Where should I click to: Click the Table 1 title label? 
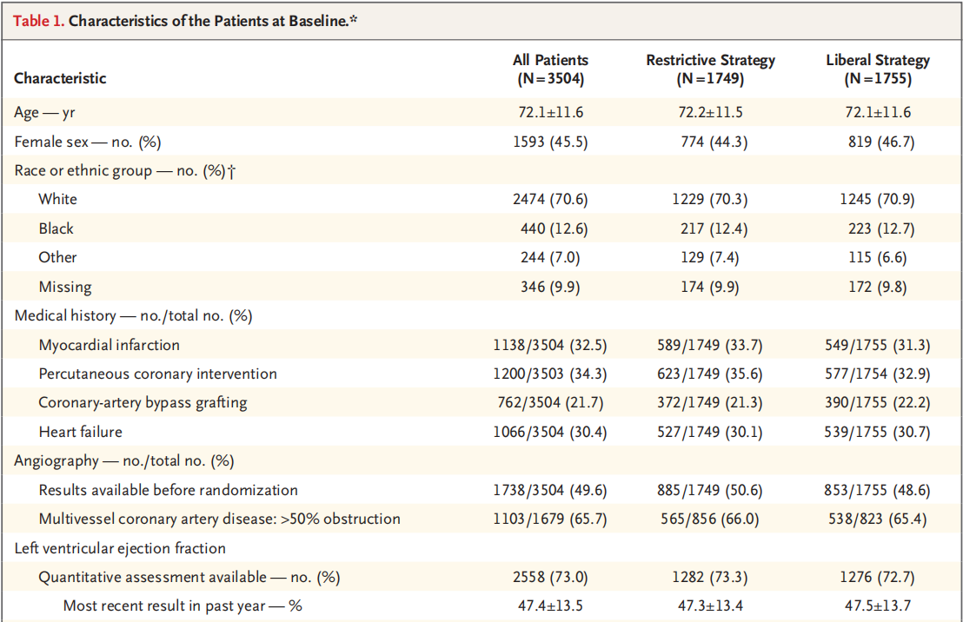185,21
